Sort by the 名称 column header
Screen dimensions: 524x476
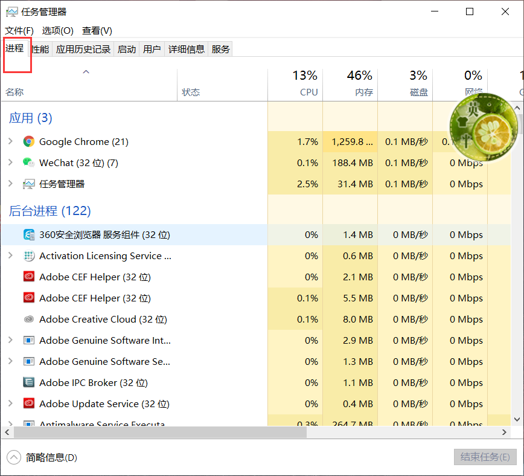pyautogui.click(x=89, y=85)
